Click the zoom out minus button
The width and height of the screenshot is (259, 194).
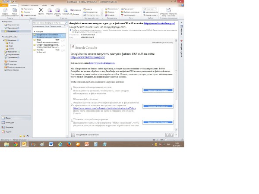(166, 140)
